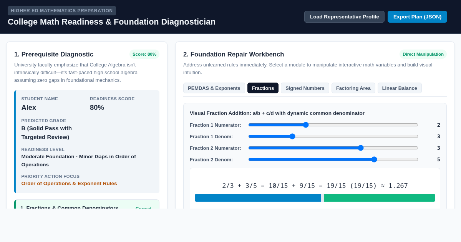Click the predicted grade B text
The image size is (461, 242).
pos(46,133)
